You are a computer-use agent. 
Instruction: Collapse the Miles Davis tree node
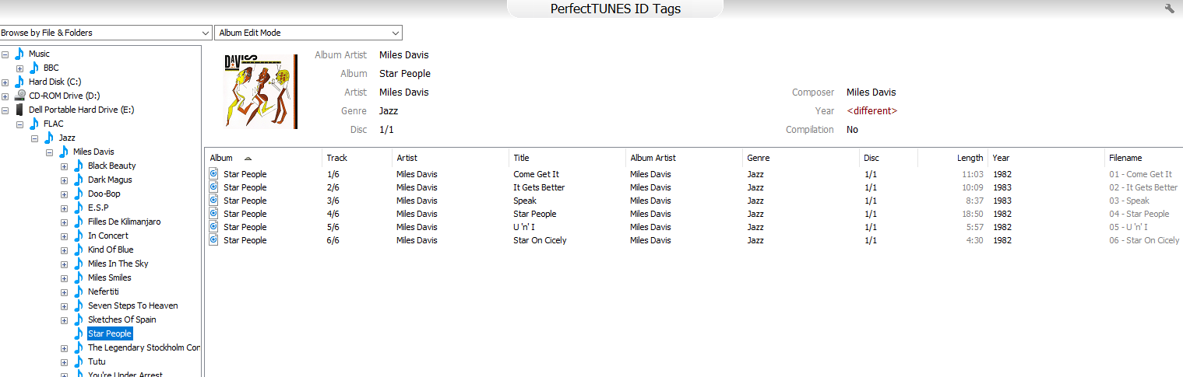tap(50, 152)
